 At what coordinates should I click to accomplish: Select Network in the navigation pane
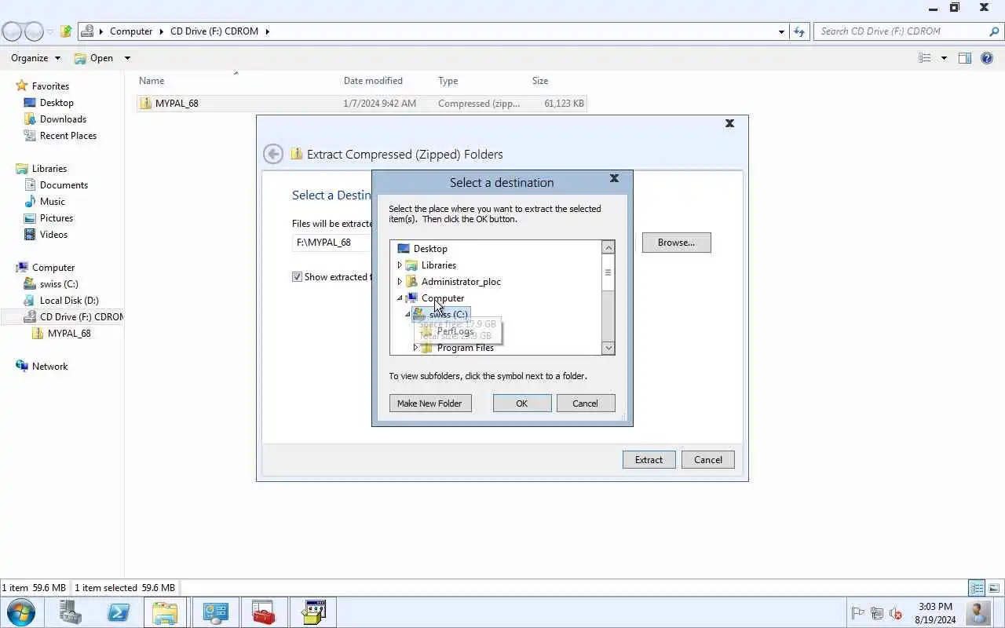[x=49, y=367]
